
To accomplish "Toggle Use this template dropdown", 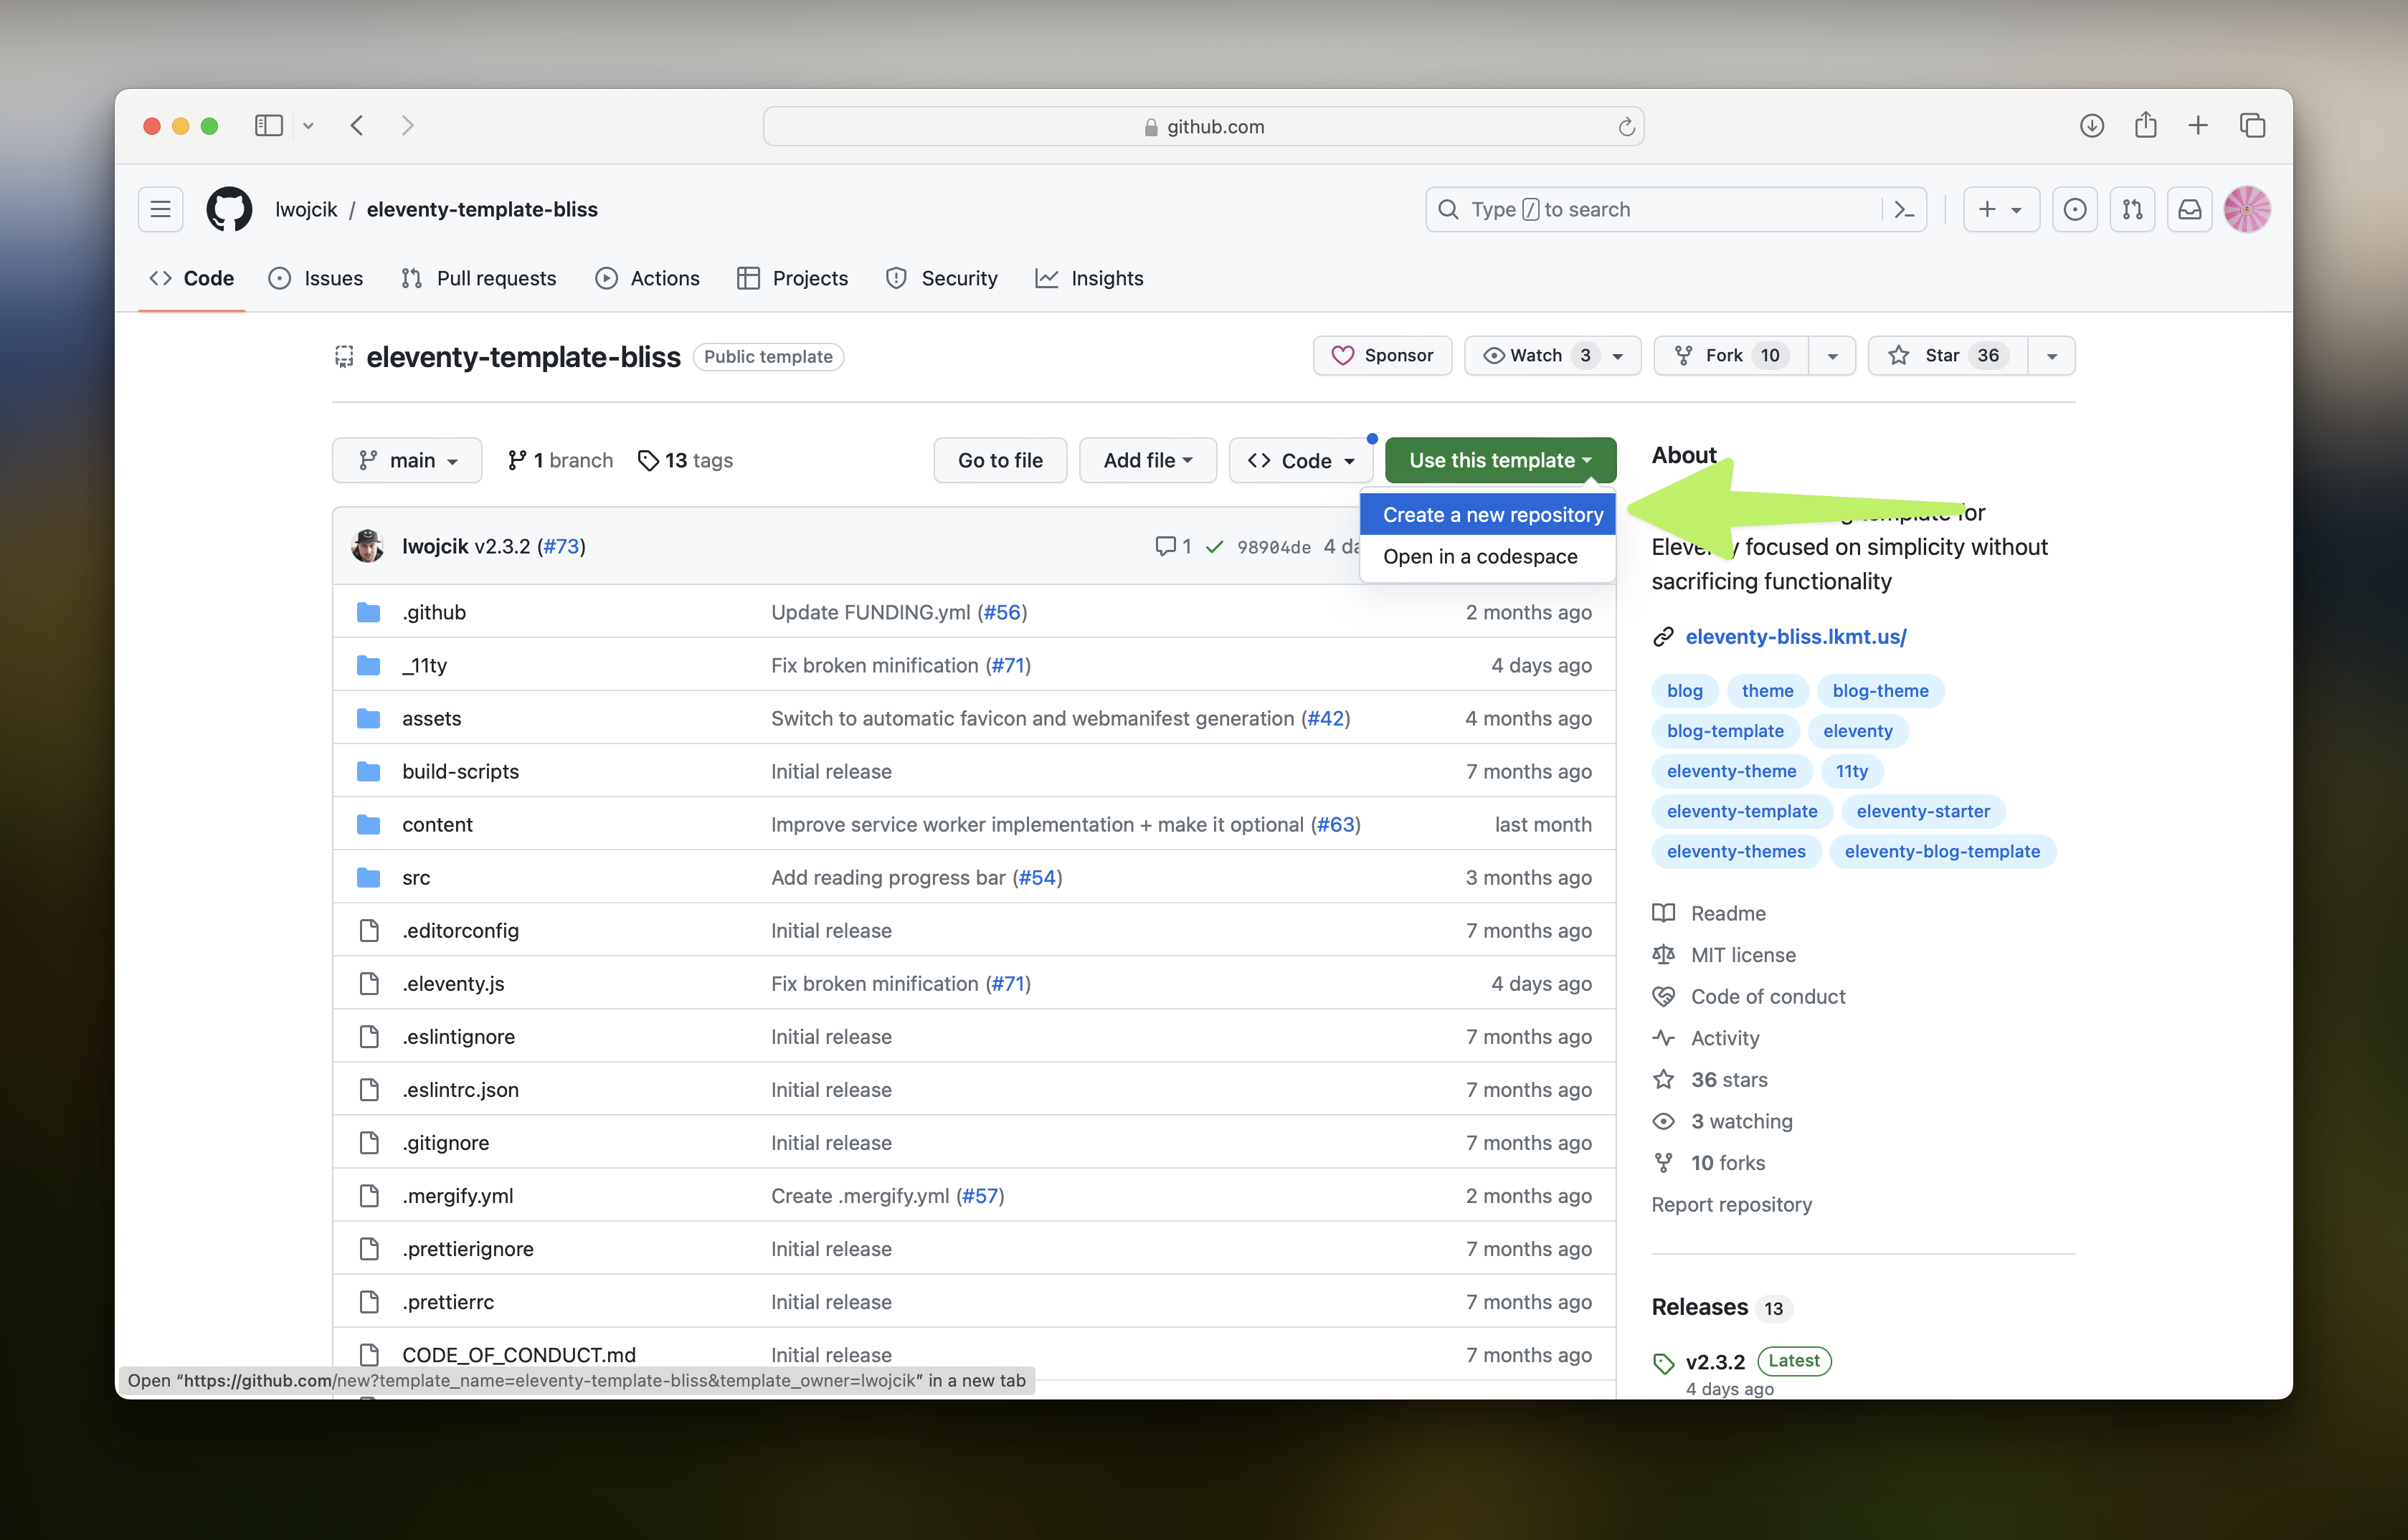I will (x=1500, y=460).
